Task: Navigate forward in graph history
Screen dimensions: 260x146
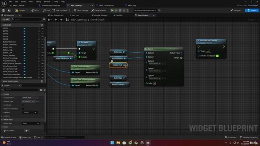Action: tap(61, 20)
